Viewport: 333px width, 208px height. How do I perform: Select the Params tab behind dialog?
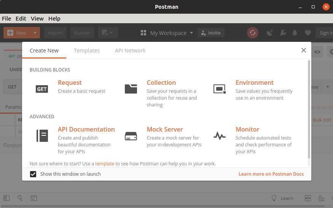click(13, 107)
